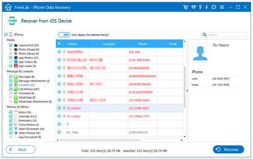Image resolution: width=253 pixels, height=159 pixels.
Task: Open the shopping cart icon
Action: pyautogui.click(x=186, y=7)
